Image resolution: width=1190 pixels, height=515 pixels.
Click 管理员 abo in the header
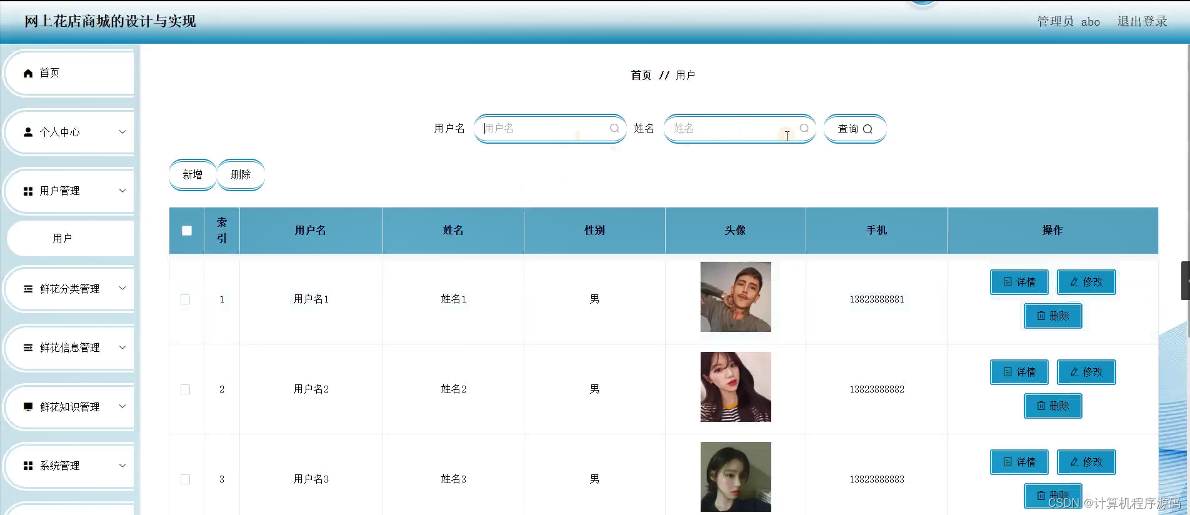[1068, 21]
